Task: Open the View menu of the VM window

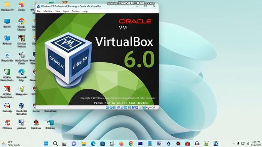Action: click(58, 11)
